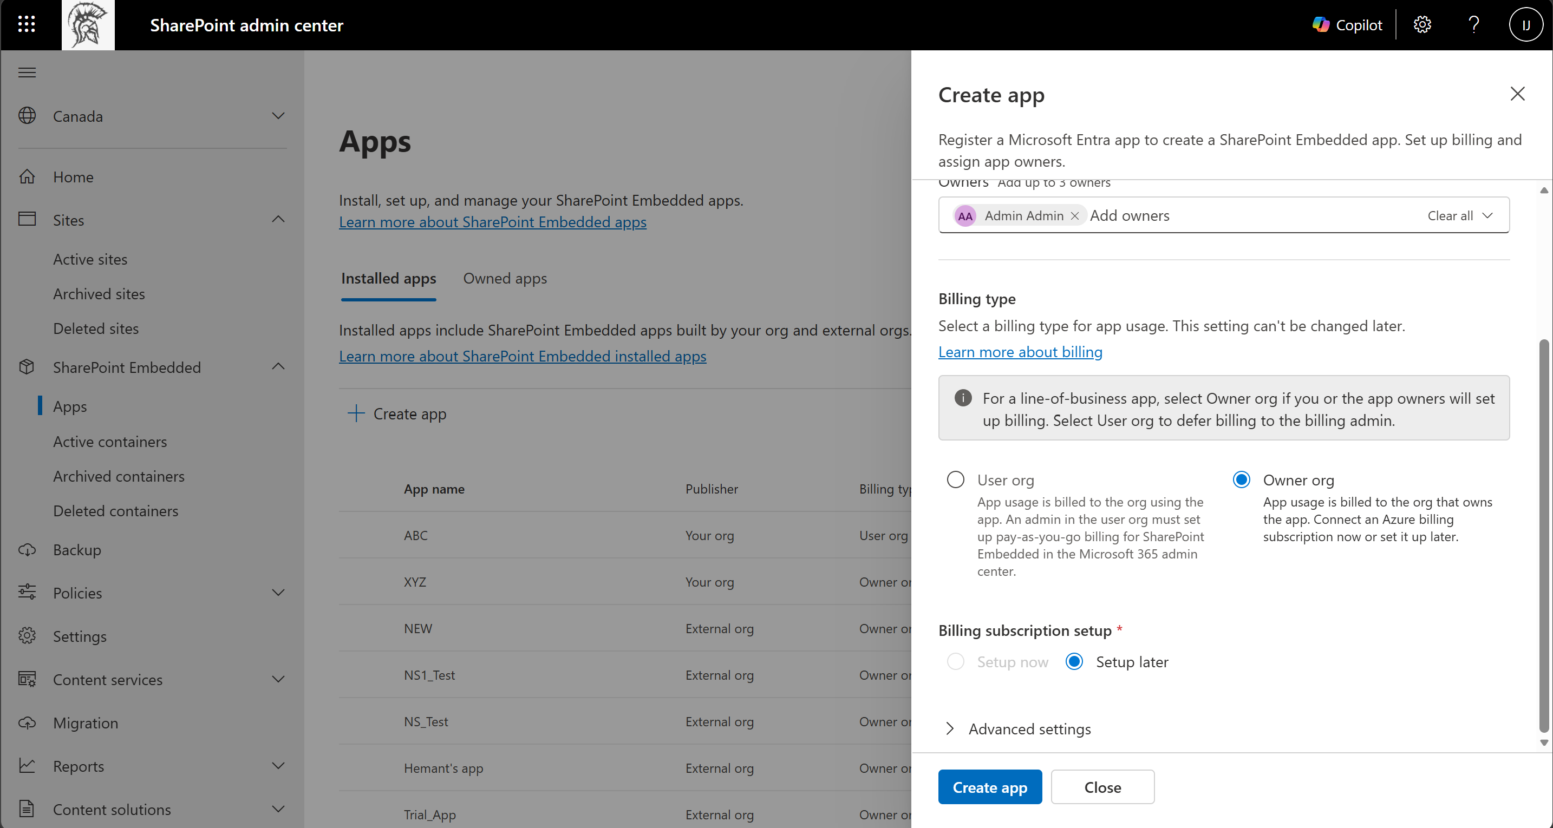Click the Backup cloud icon
The image size is (1553, 828).
(x=27, y=550)
